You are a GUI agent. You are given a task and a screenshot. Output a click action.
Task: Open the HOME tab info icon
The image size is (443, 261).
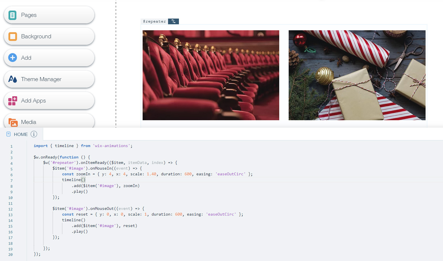34,134
